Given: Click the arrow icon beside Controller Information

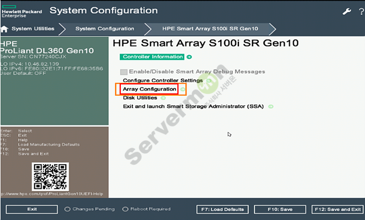Looking at the screenshot, I should (189, 57).
